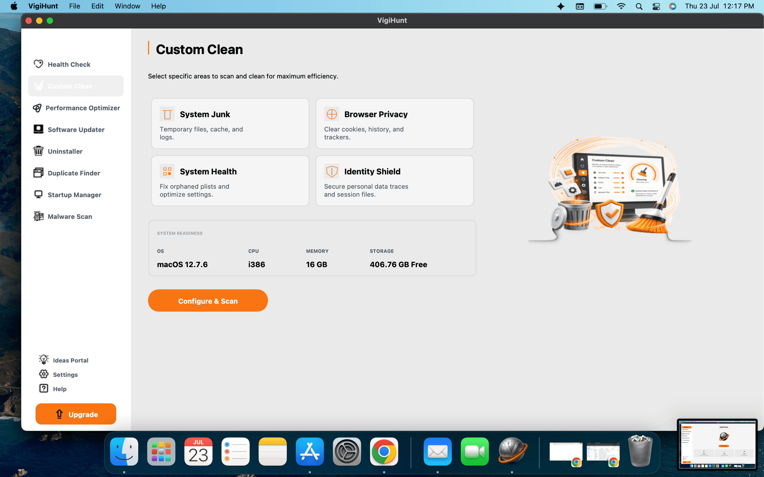Click the sparkle icon in menu bar
764x477 pixels.
(560, 6)
